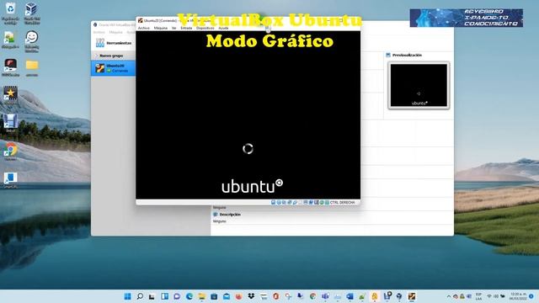
Task: Click inside the Ubuntu VM boot screen
Action: (248, 115)
